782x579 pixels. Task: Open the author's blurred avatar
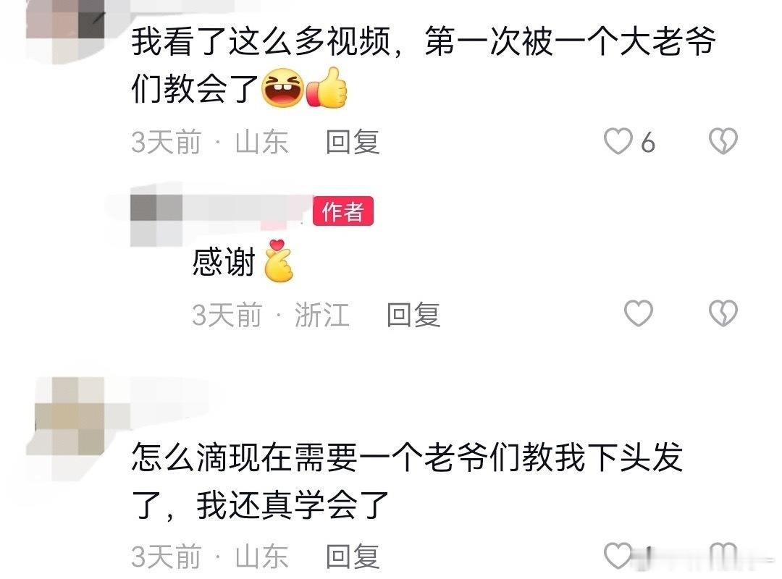click(156, 219)
